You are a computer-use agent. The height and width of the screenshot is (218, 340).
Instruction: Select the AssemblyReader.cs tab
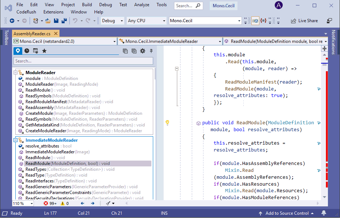(x=32, y=33)
